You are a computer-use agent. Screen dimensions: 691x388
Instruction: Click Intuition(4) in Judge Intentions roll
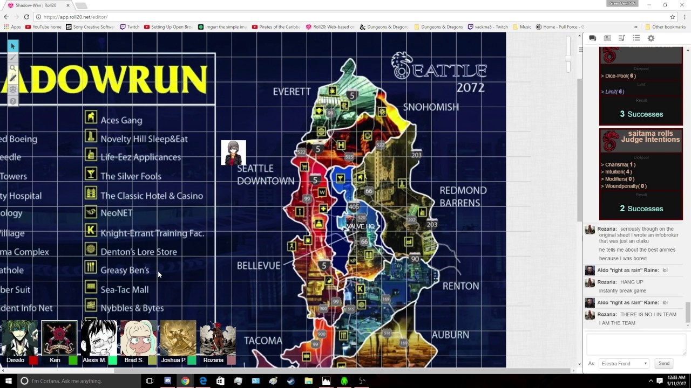tap(618, 172)
